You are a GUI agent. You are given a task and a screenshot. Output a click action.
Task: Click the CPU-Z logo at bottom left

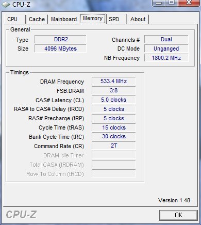(x=21, y=215)
